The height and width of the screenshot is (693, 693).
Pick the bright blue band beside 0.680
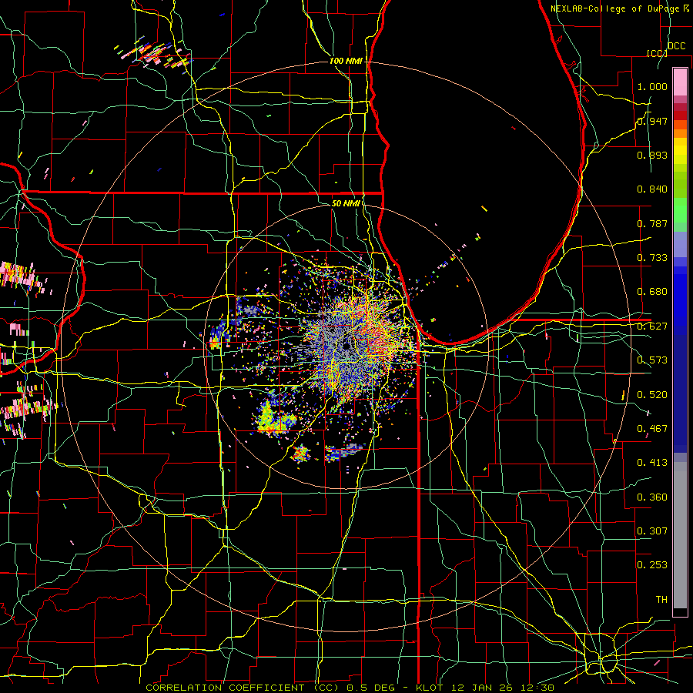[680, 296]
